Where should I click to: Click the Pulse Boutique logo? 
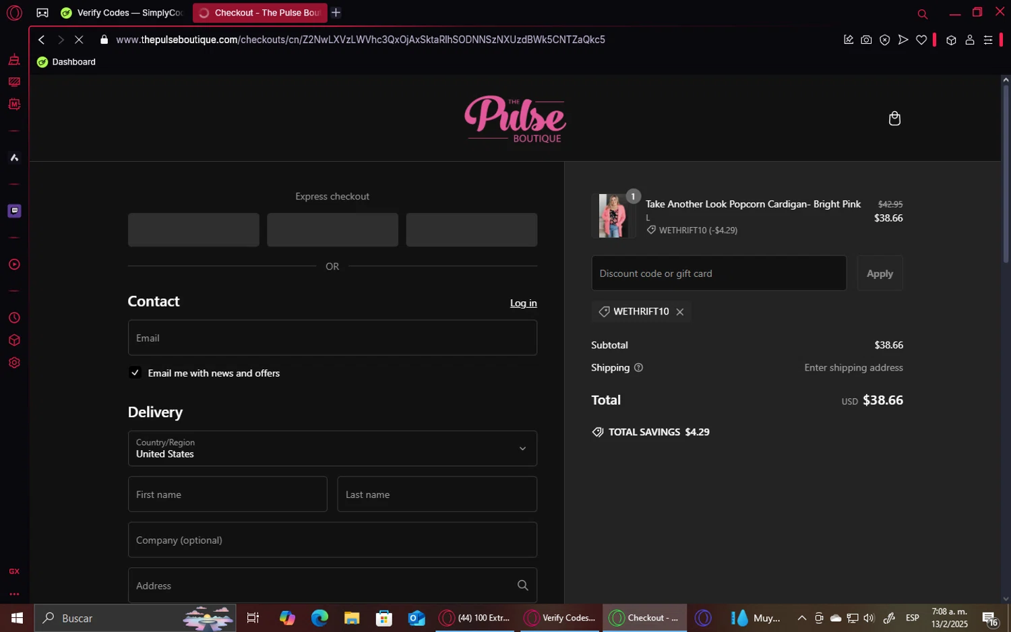click(516, 119)
